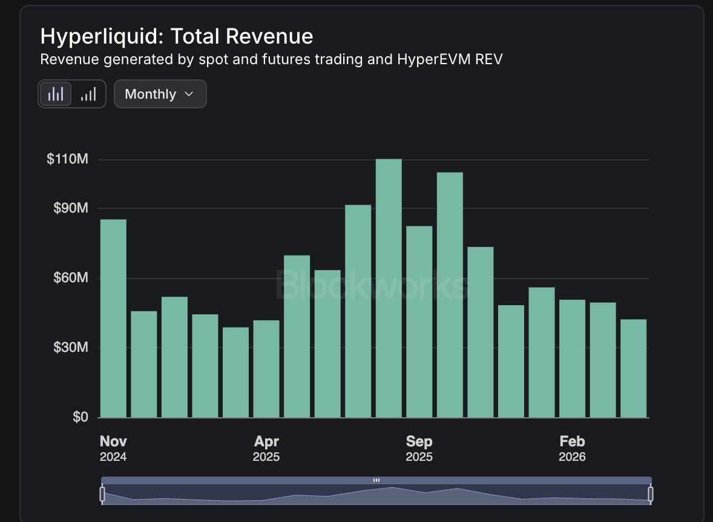Select the standard bar chart view icon

(x=56, y=94)
